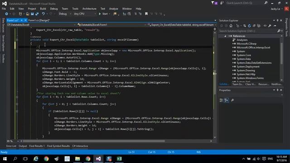This screenshot has height=163, width=290.
Task: Click Show All Files icon in Solution Explorer
Action: click(x=259, y=26)
